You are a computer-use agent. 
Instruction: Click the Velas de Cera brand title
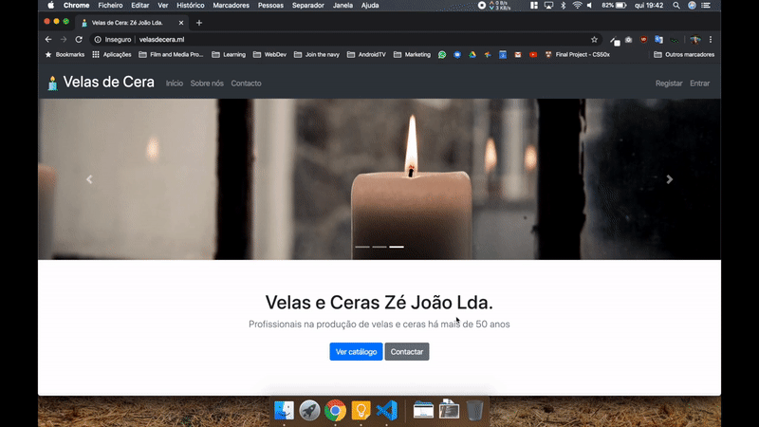coord(108,83)
